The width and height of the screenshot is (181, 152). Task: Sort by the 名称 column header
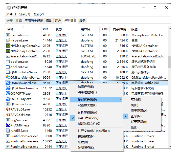(x=23, y=29)
